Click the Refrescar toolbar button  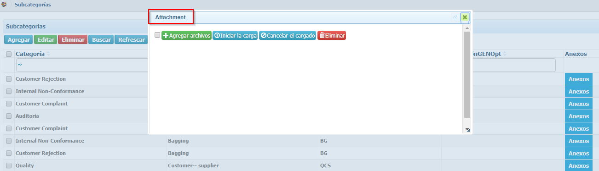[x=132, y=40]
